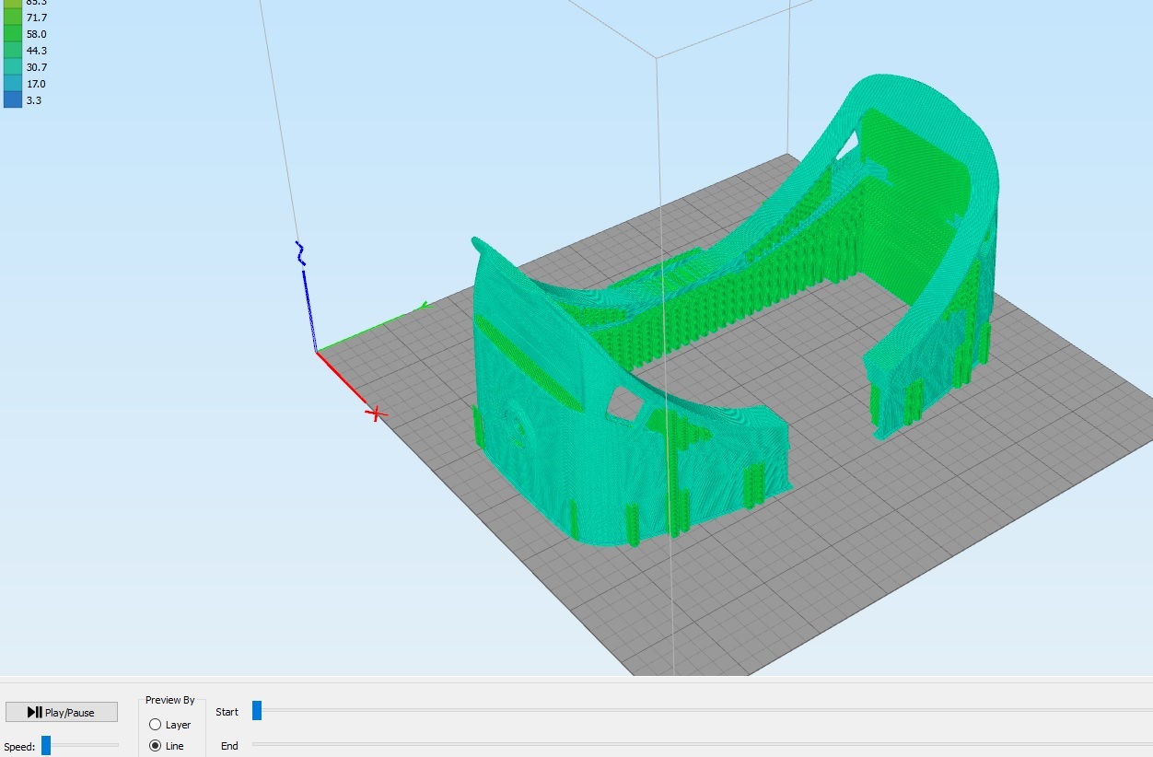Click the "Speed:" label
Viewport: 1153px width, 757px height.
(x=19, y=747)
